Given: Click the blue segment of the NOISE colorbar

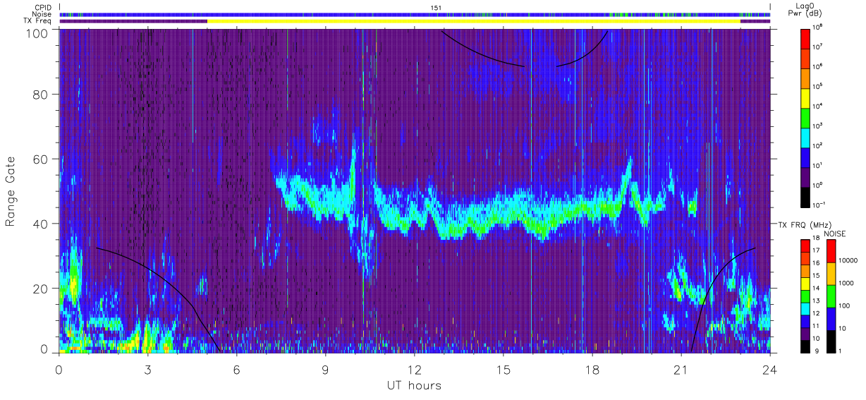Looking at the screenshot, I should pos(831,317).
